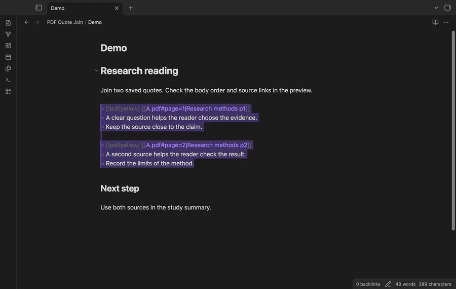Click 'Join two saved quotes' paragraph

(x=207, y=90)
